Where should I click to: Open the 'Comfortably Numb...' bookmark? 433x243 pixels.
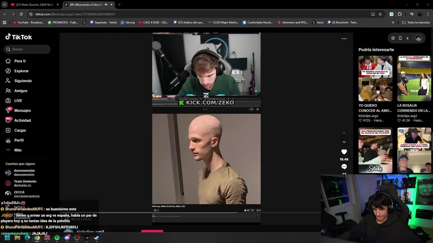(257, 23)
